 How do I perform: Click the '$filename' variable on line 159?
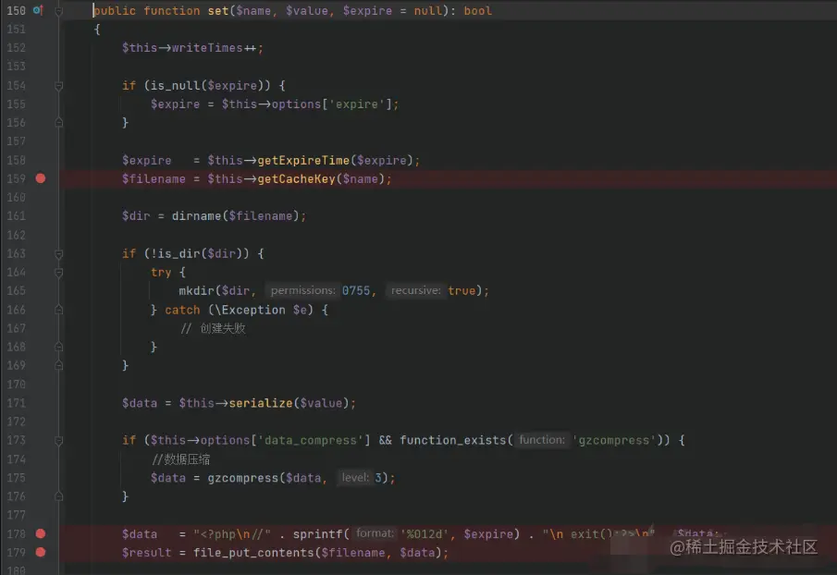pos(154,178)
